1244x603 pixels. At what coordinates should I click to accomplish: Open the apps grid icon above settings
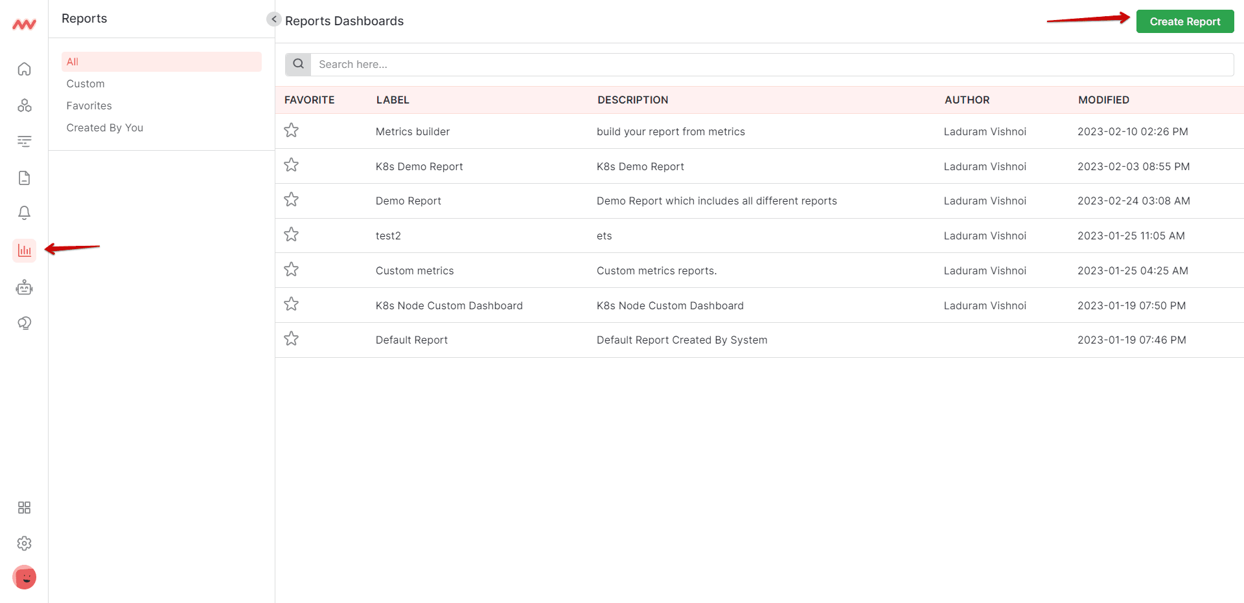[x=24, y=507]
